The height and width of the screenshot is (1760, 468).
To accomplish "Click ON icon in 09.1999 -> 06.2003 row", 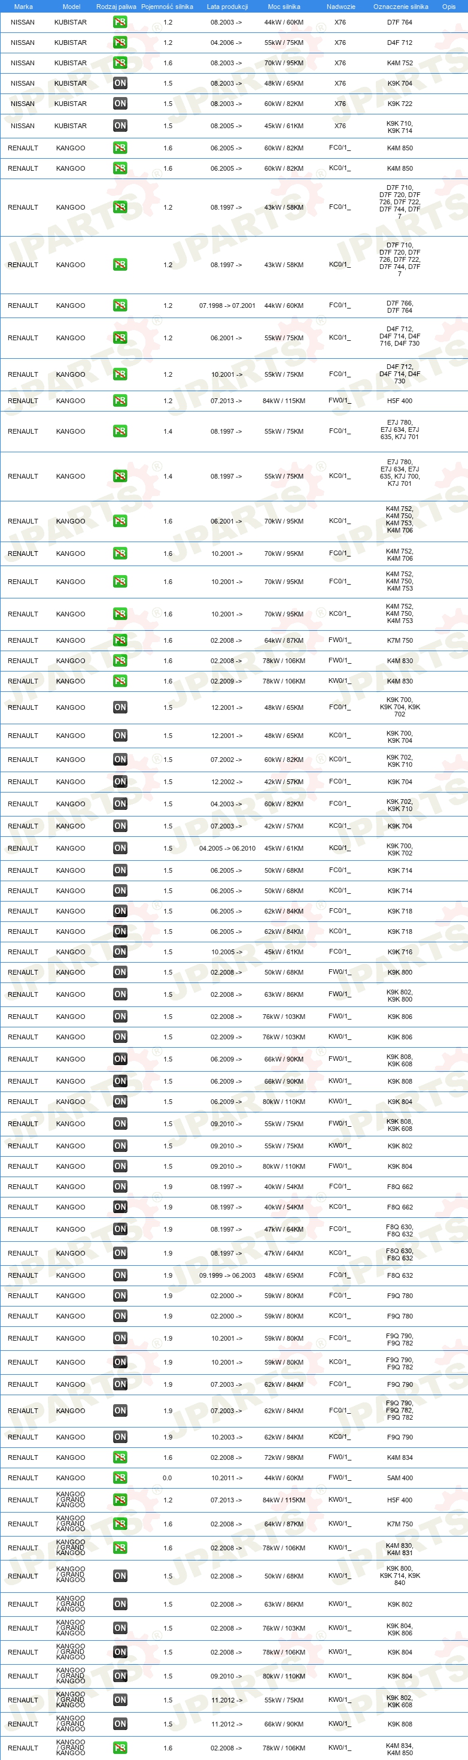I will click(x=120, y=1275).
